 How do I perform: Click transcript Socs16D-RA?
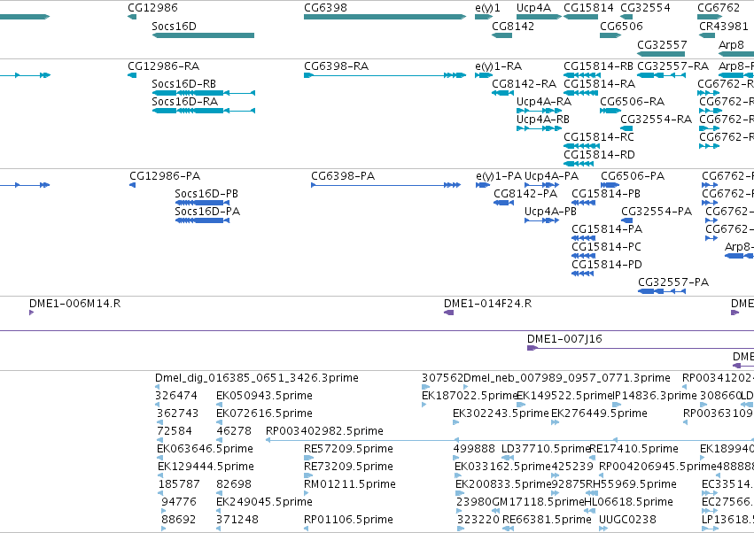point(204,111)
